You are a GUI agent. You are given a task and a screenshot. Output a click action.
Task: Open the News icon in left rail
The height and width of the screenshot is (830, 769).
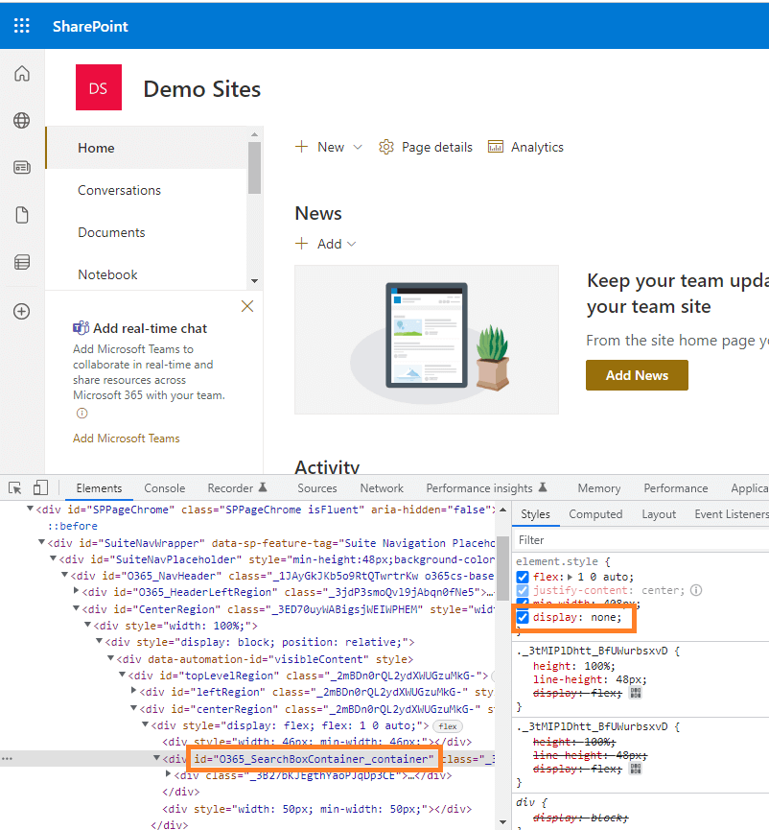[x=22, y=167]
